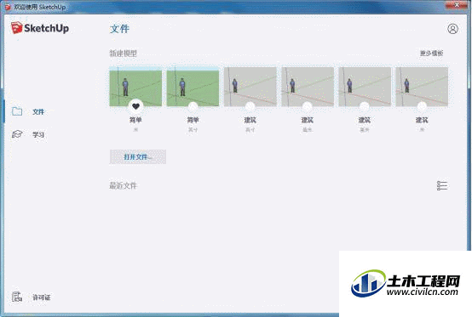Image resolution: width=472 pixels, height=317 pixels.
Task: Choose the 简单 米 template thumbnail
Action: pyautogui.click(x=135, y=87)
